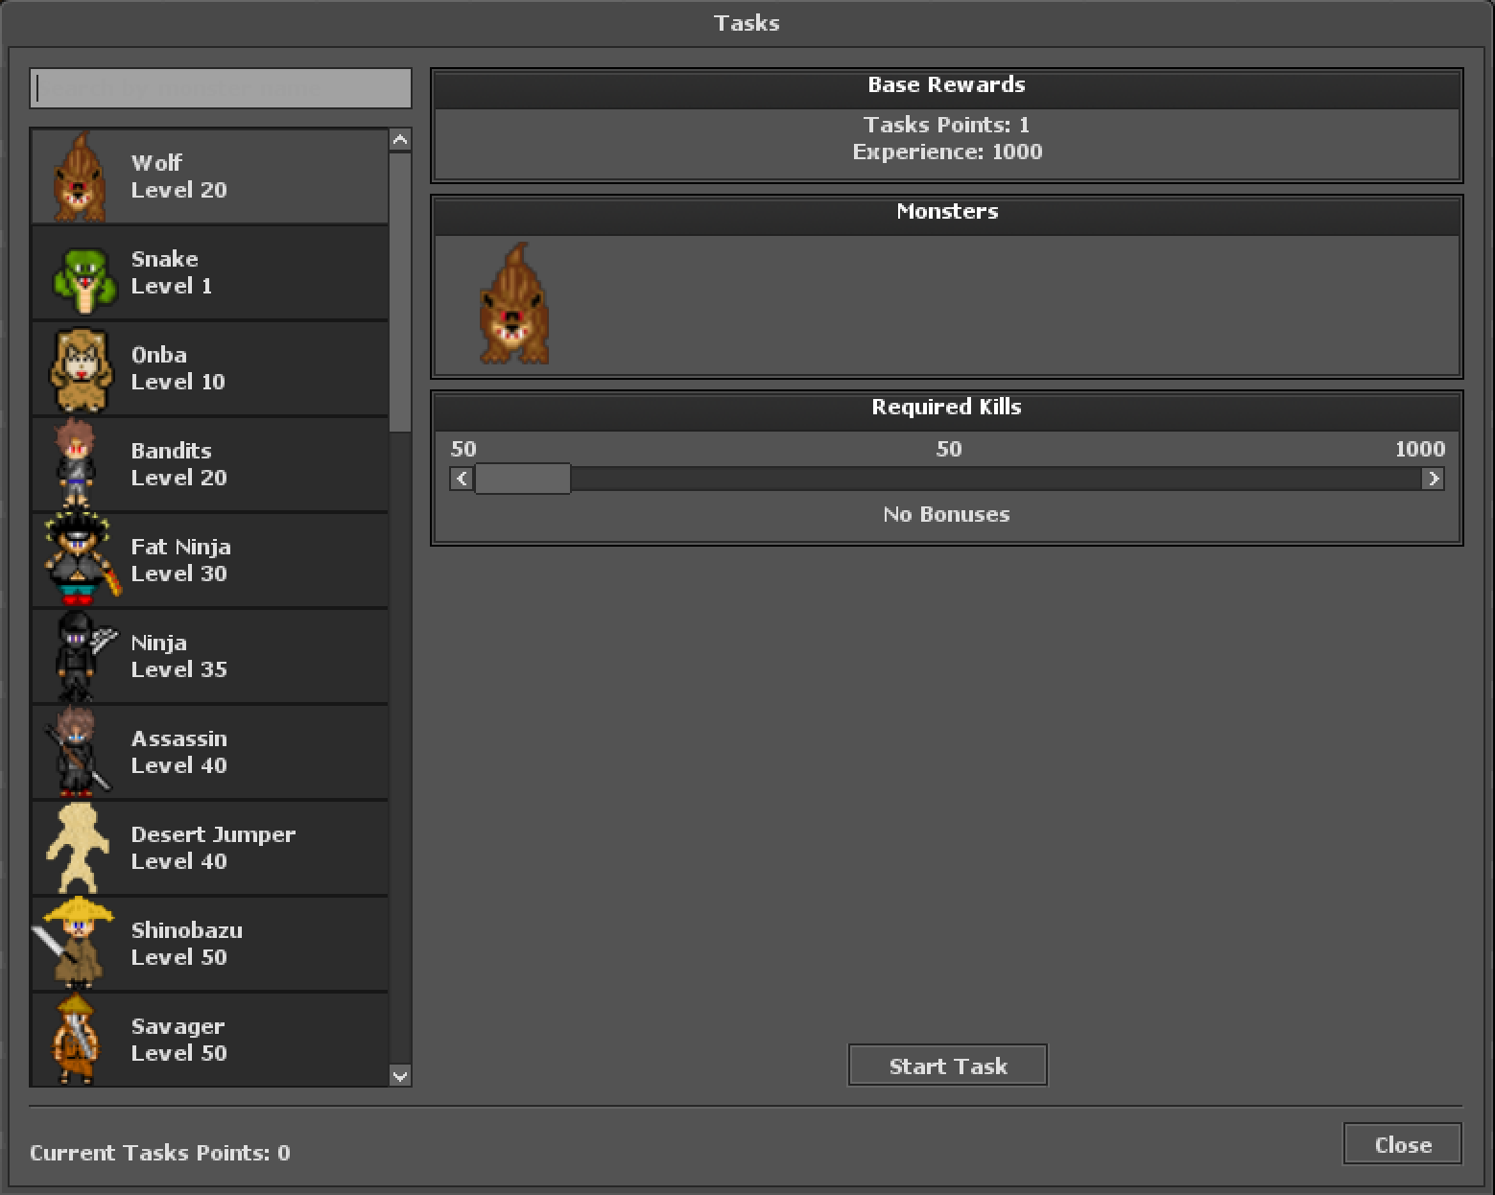Focus the monster search input field
The width and height of the screenshot is (1495, 1195).
pos(221,88)
